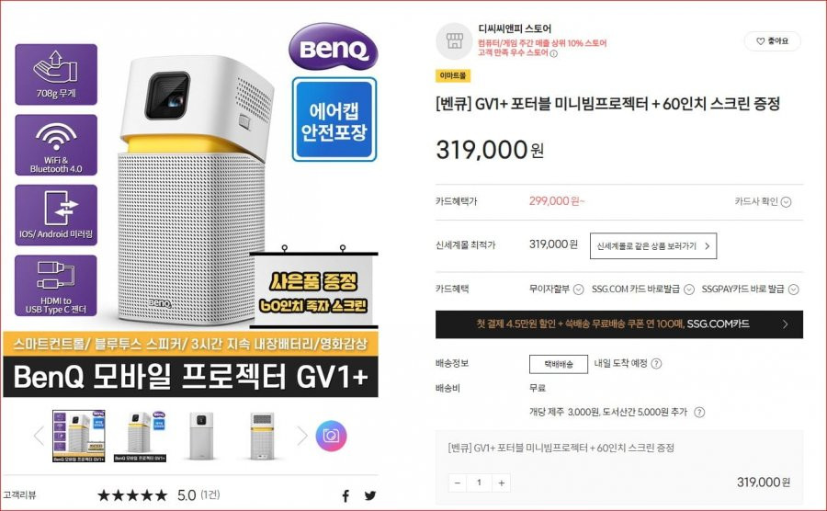827x511 pixels.
Task: Click 신세계몰로 같은 상품 보러가기 button
Action: (653, 246)
